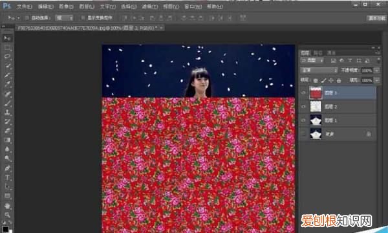Viewport: 388px width, 233px height.
Task: Enable the 自动选择 auto-select checkbox
Action: pos(27,18)
